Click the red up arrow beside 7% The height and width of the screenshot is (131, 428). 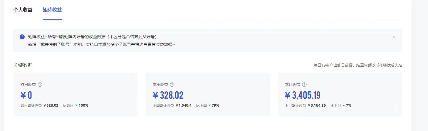pyautogui.click(x=344, y=105)
